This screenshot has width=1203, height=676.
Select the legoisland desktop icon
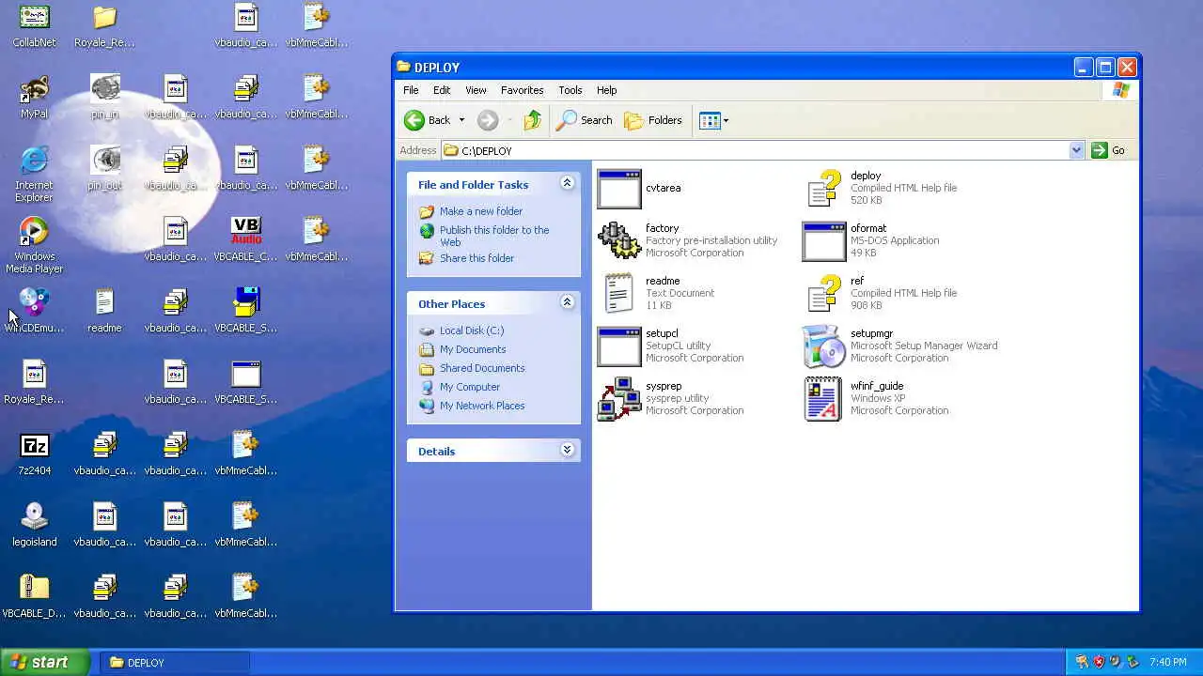tap(34, 525)
